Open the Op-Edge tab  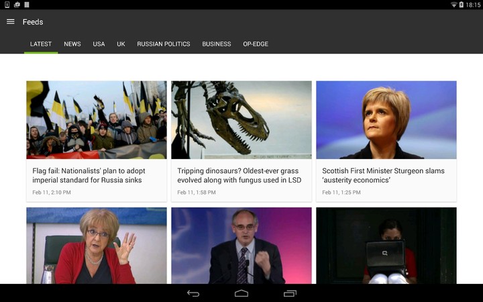tap(256, 44)
